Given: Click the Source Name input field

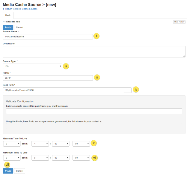Looking at the screenshot, I should (x=48, y=36).
